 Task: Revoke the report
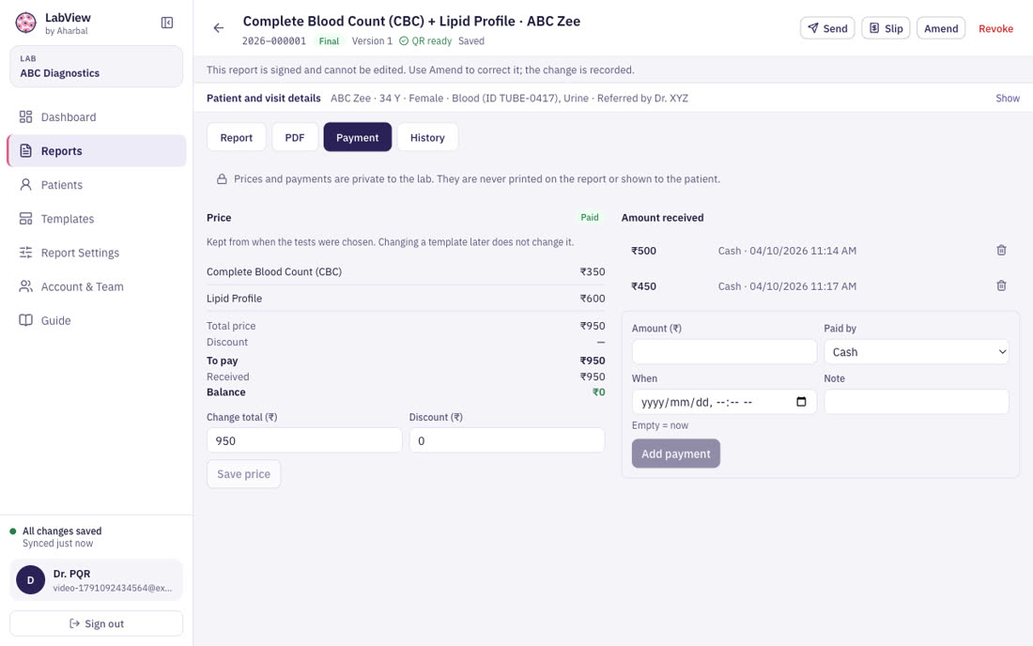(x=995, y=28)
